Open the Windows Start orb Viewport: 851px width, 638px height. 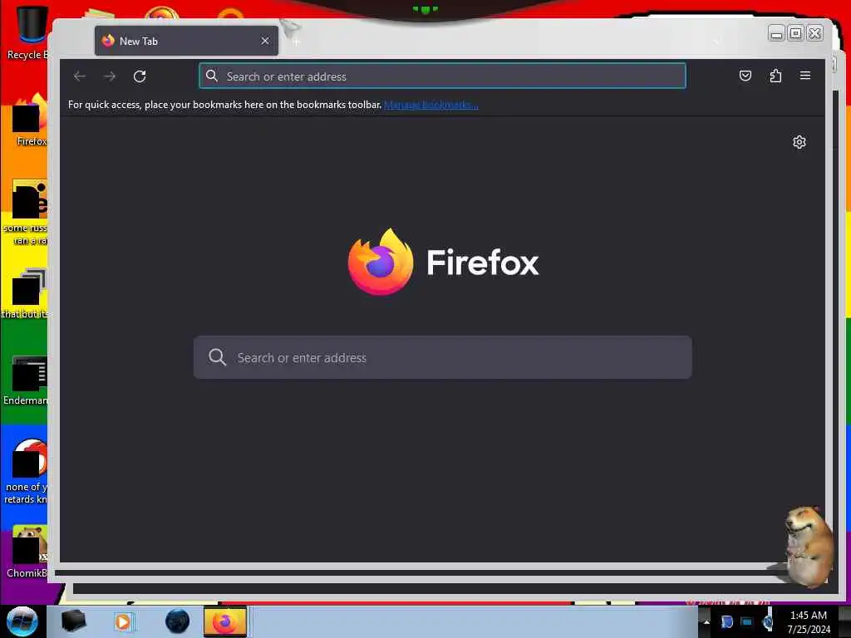click(22, 621)
